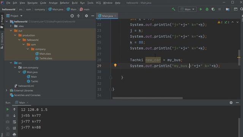
Task: Go to next highlighted error arrow
Action: pyautogui.click(x=237, y=22)
